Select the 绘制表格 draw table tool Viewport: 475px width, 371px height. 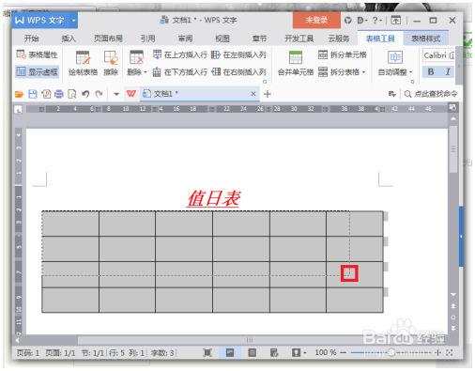click(83, 63)
